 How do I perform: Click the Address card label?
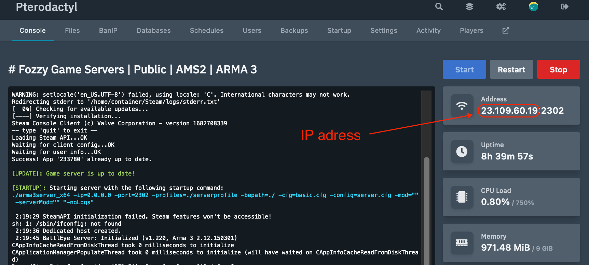point(494,99)
